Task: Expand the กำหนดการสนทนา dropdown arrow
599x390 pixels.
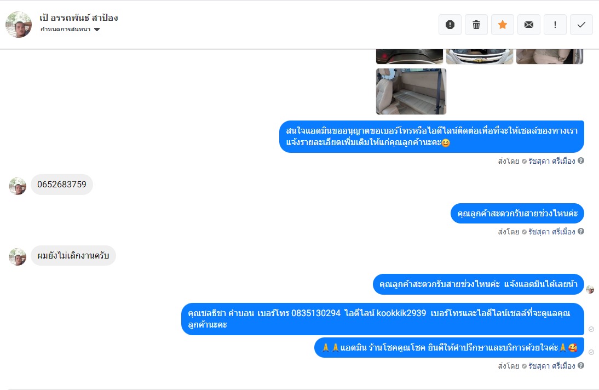Action: coord(97,30)
